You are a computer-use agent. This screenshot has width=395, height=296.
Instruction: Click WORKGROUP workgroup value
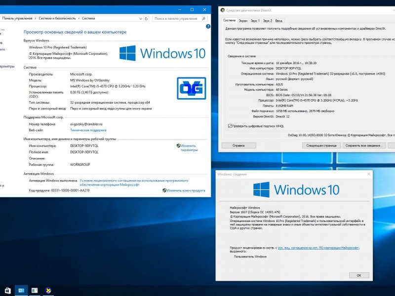[80, 165]
